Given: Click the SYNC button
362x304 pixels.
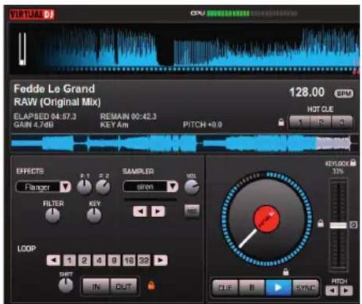Looking at the screenshot, I should 305,288.
